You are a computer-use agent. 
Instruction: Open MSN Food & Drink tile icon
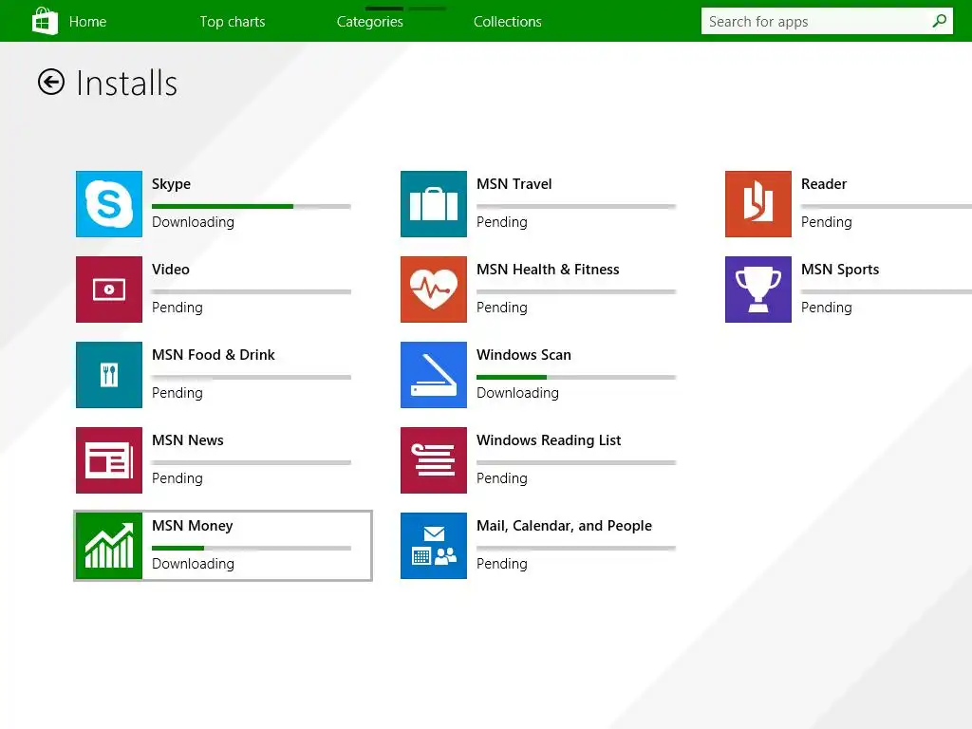(x=109, y=375)
